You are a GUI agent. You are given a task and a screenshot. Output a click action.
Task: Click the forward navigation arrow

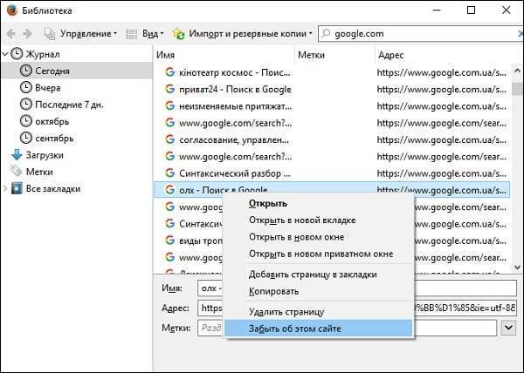[27, 34]
